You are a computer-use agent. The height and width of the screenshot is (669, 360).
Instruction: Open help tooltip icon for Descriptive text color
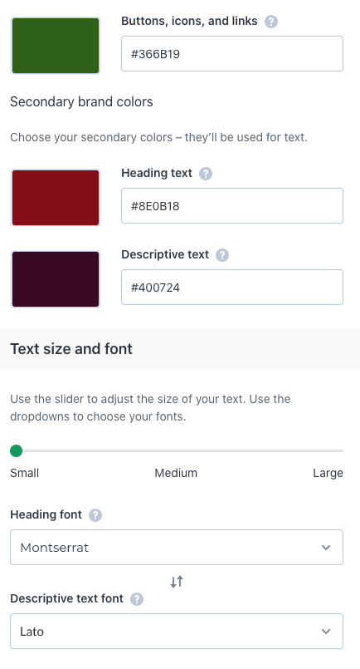coord(222,255)
